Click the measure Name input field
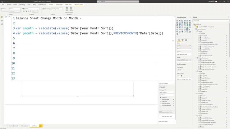Viewport: 230px width, 129px height. point(14,9)
